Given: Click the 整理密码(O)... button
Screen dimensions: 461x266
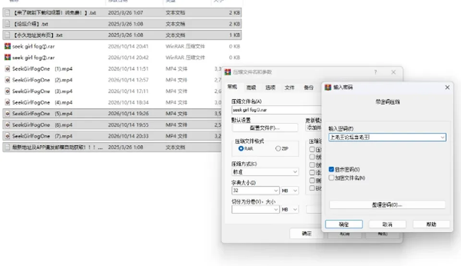Looking at the screenshot, I should [387, 205].
